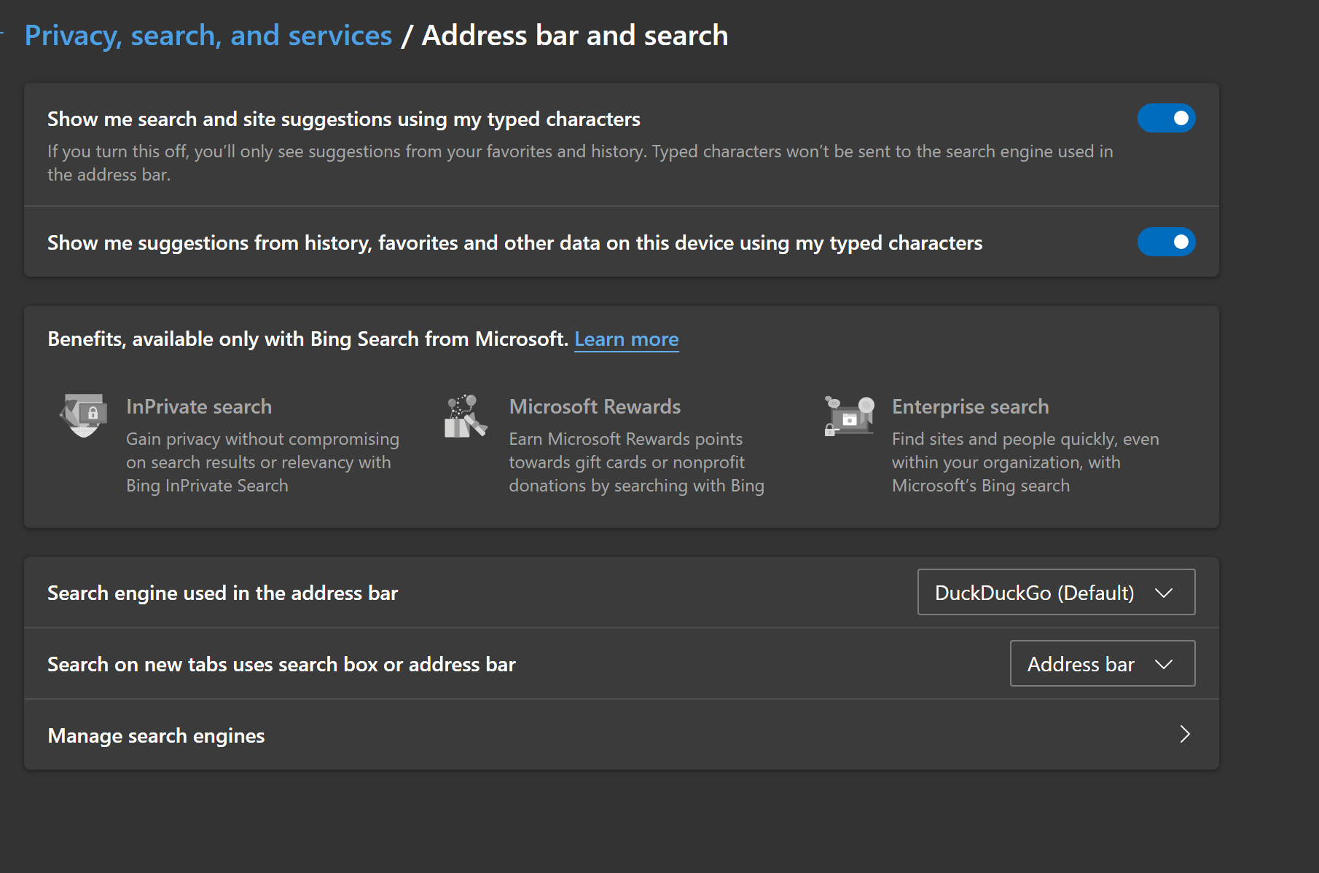This screenshot has height=873, width=1319.
Task: Click the InPrivate search shield icon
Action: coord(84,415)
